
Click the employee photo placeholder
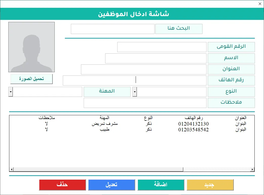[32, 47]
